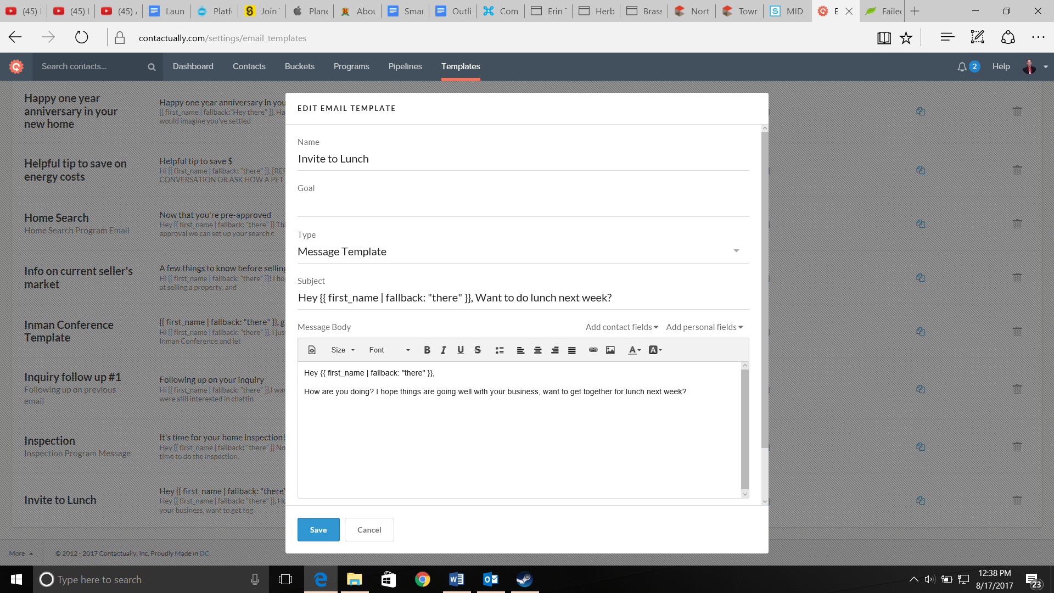
Task: Click the Subject field of the template
Action: click(x=522, y=297)
